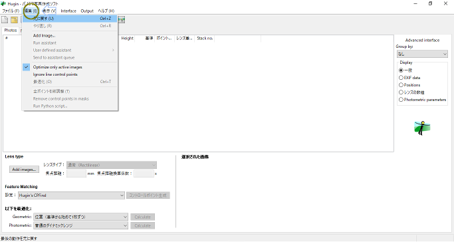Select Send to assistant queue entry
The height and width of the screenshot is (242, 454).
click(70, 57)
